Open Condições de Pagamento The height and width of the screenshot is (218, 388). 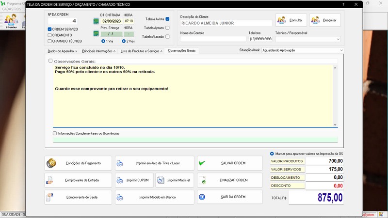tap(79, 163)
